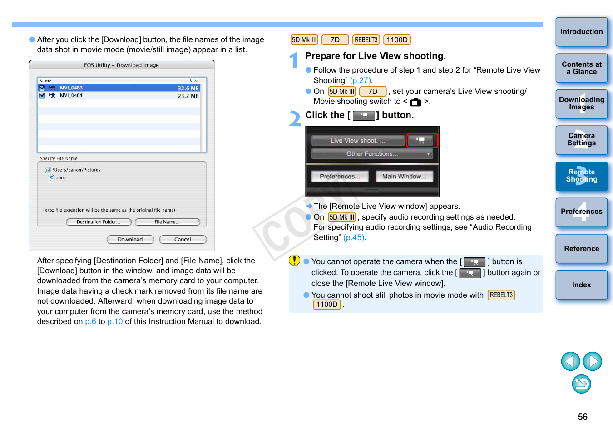Click the camera icon in the Live View switch text
This screenshot has width=613, height=433.
(415, 102)
